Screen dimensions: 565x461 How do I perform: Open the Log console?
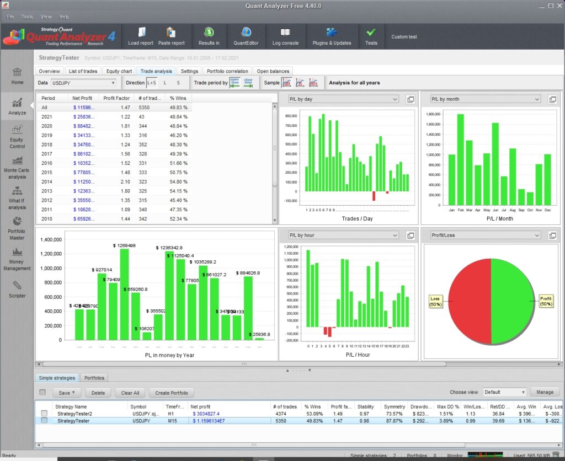pos(285,36)
